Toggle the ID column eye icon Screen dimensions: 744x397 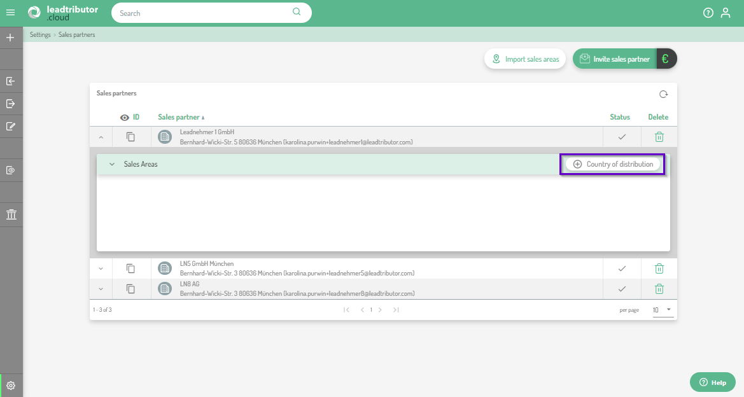point(125,117)
